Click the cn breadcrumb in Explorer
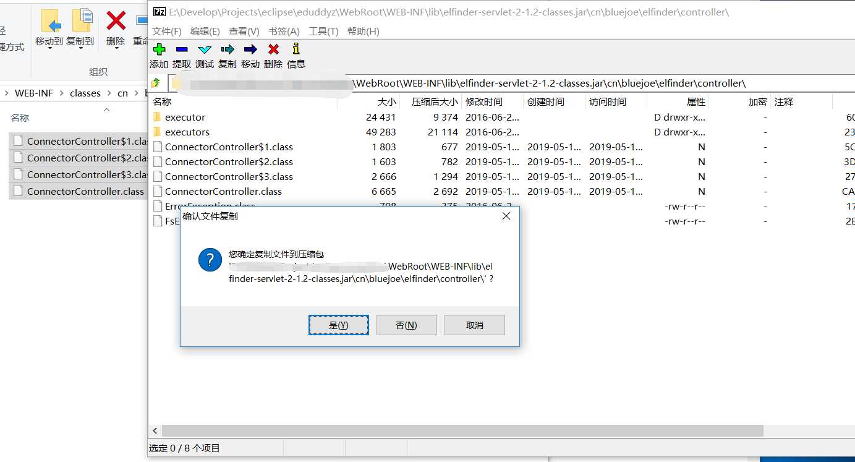 point(123,93)
